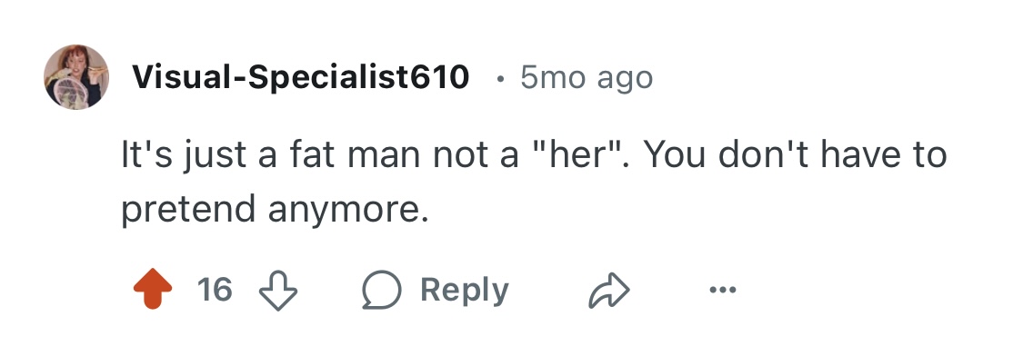Screen dimensions: 1023x356
Task: Select the quoted word "her" in comment
Action: 572,155
